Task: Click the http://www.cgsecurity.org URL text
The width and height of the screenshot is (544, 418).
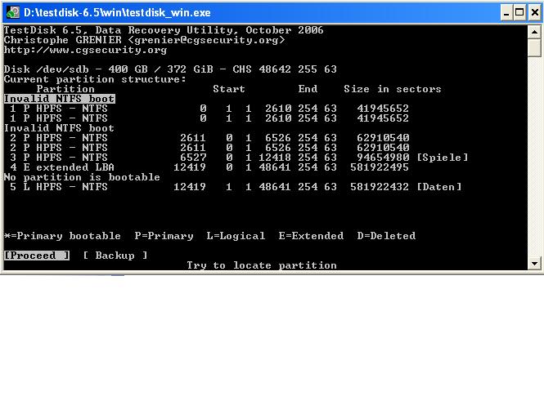Action: click(85, 50)
